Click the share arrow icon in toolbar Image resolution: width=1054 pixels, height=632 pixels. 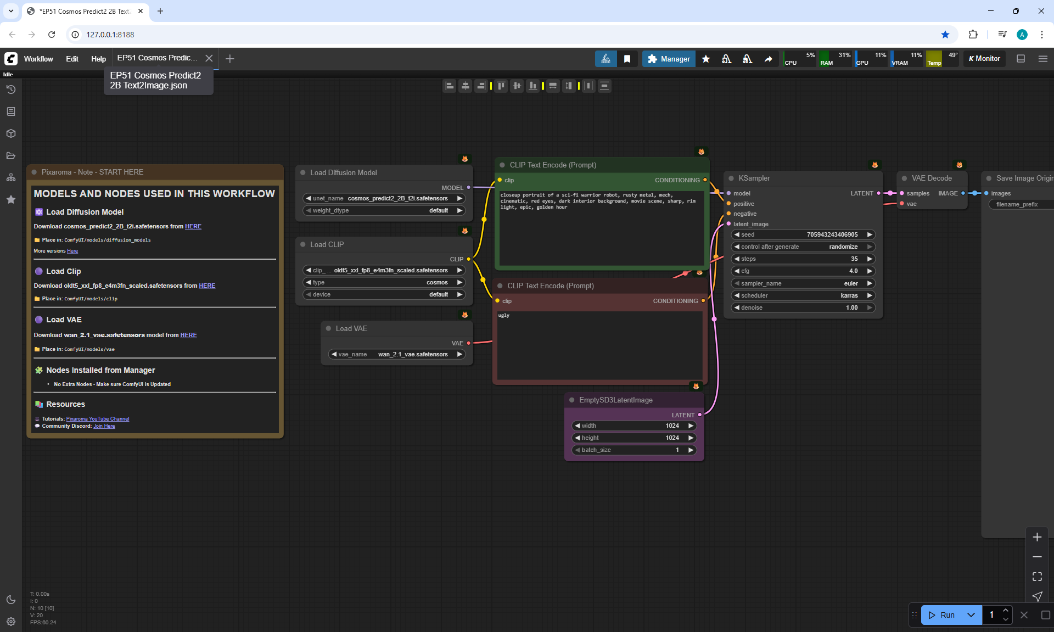tap(768, 59)
